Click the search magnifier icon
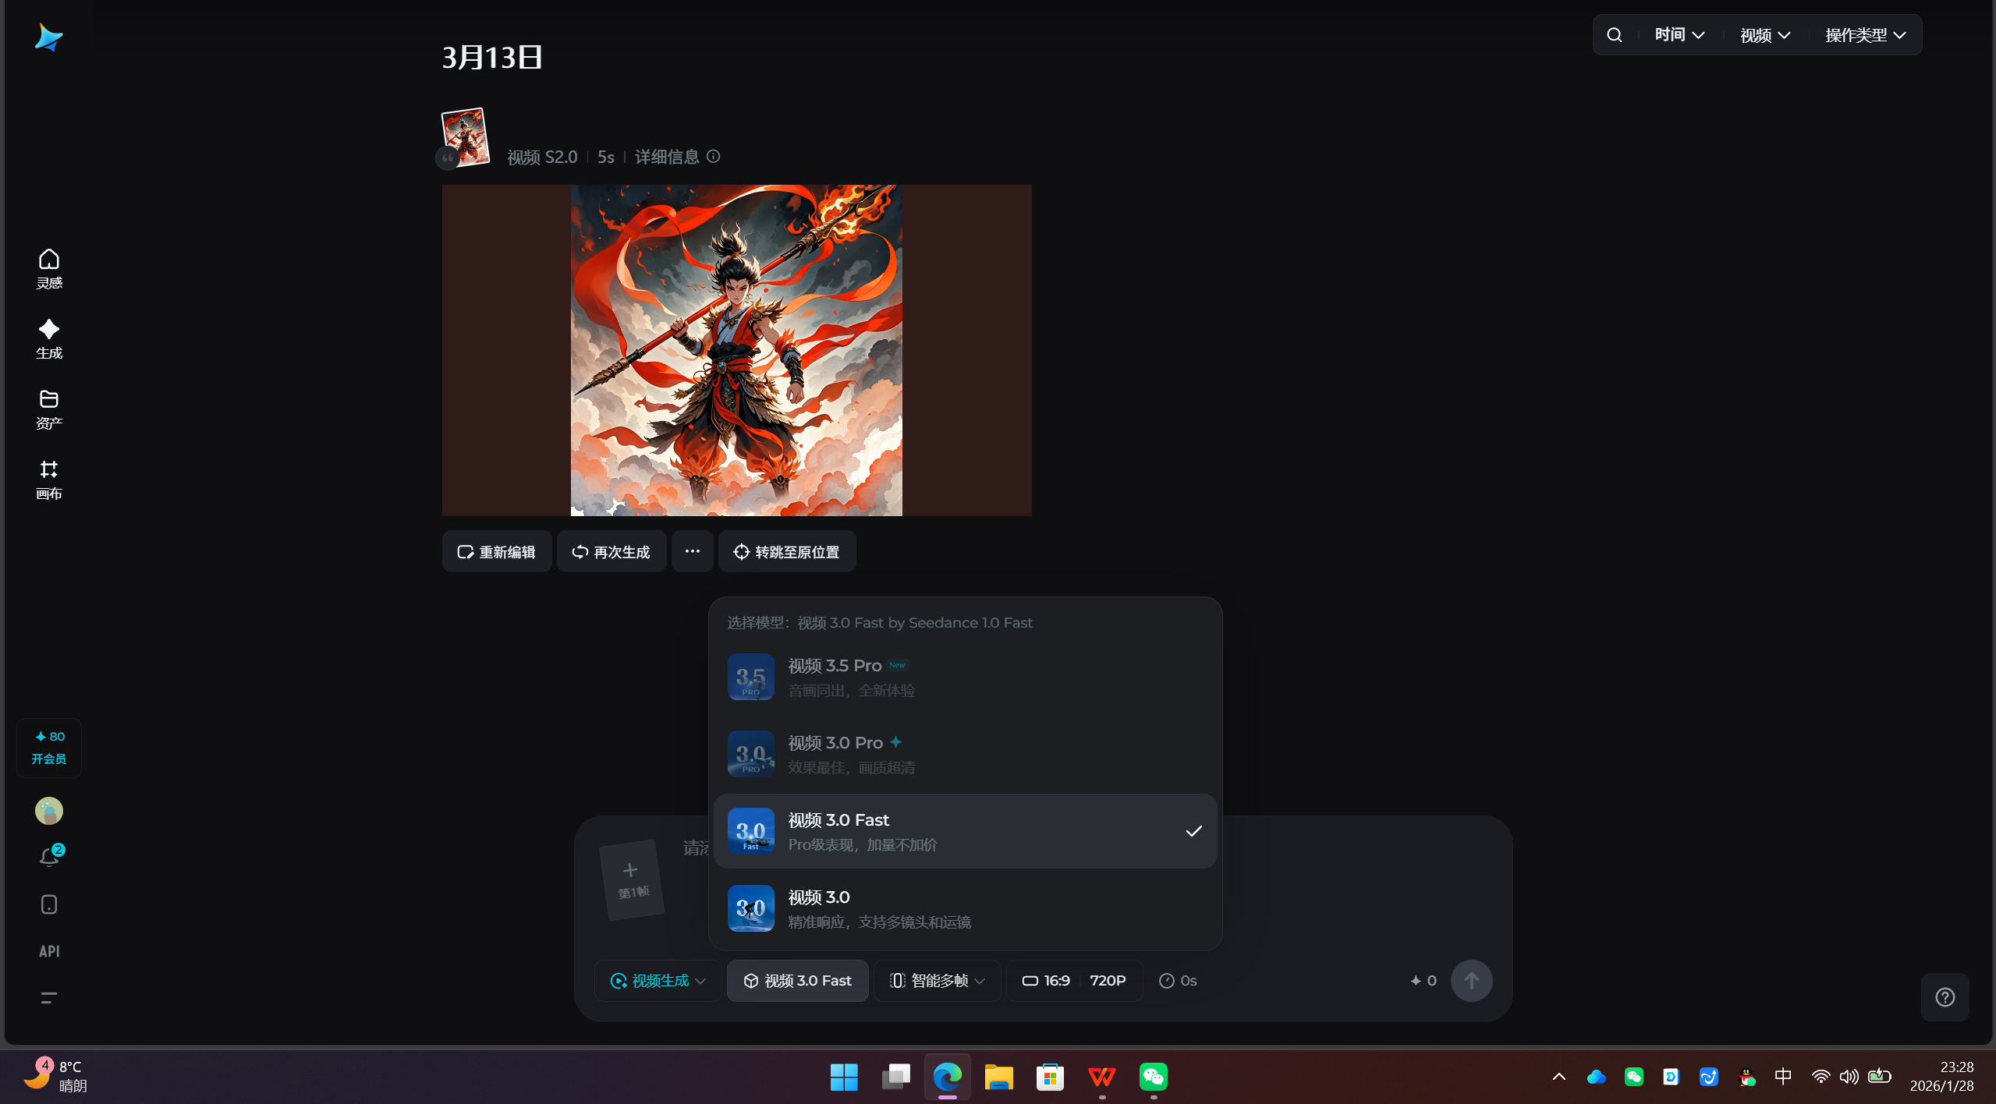Image resolution: width=1996 pixels, height=1104 pixels. pyautogui.click(x=1615, y=35)
